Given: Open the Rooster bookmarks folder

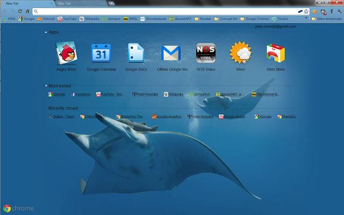Looking at the screenshot, I should [x=203, y=19].
